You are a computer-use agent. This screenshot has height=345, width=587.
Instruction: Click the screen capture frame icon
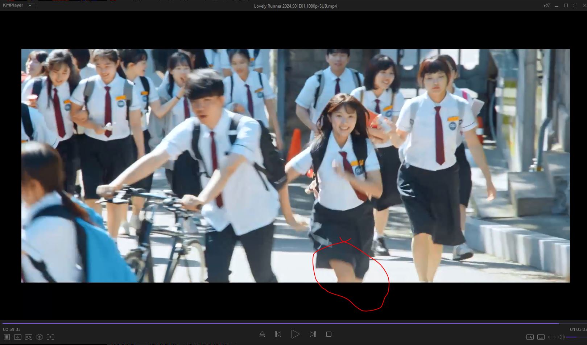click(50, 337)
